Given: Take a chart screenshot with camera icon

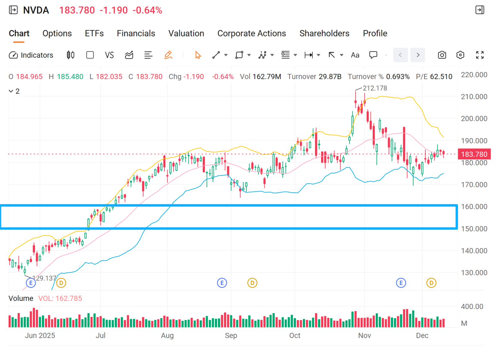Looking at the screenshot, I should click(x=442, y=55).
